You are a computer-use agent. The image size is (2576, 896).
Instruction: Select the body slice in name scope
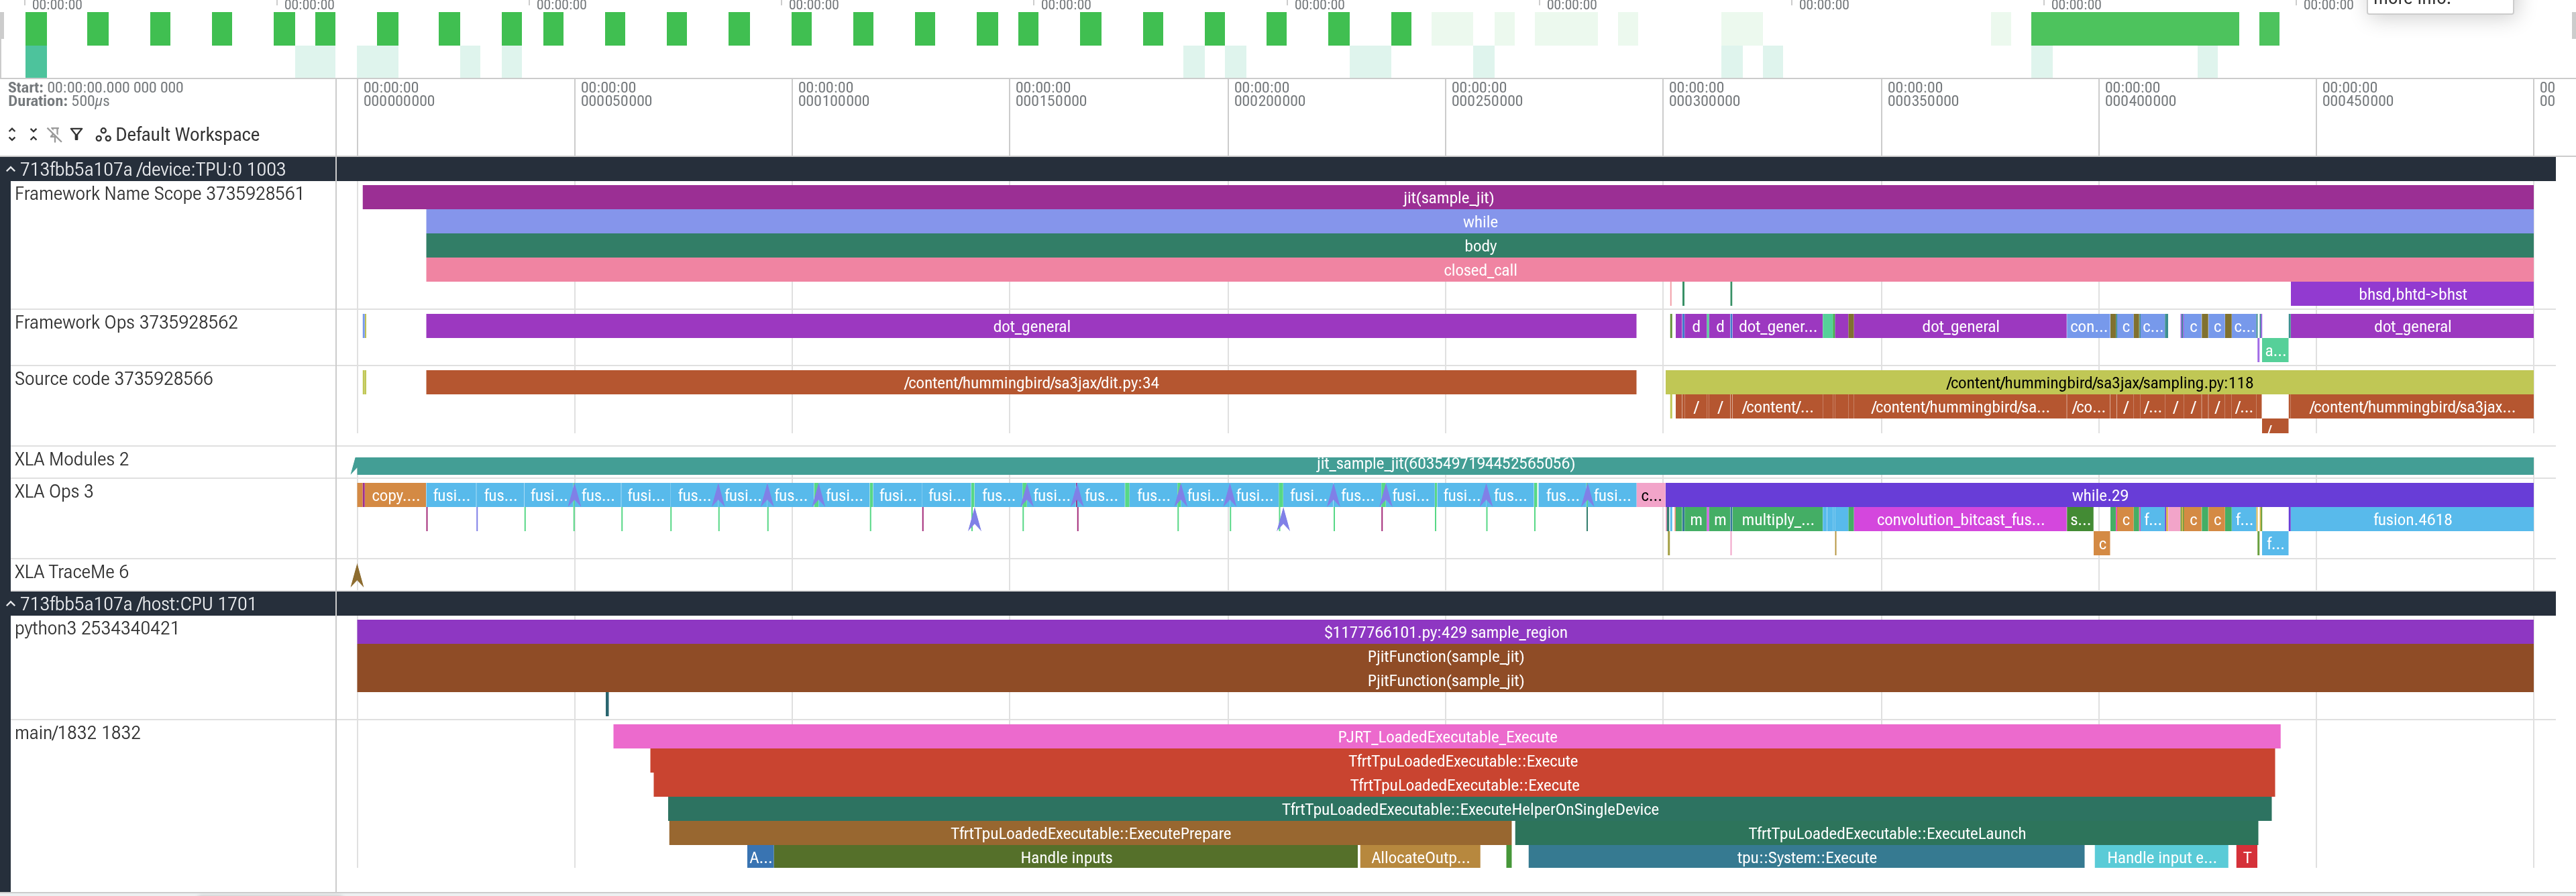click(x=1479, y=246)
